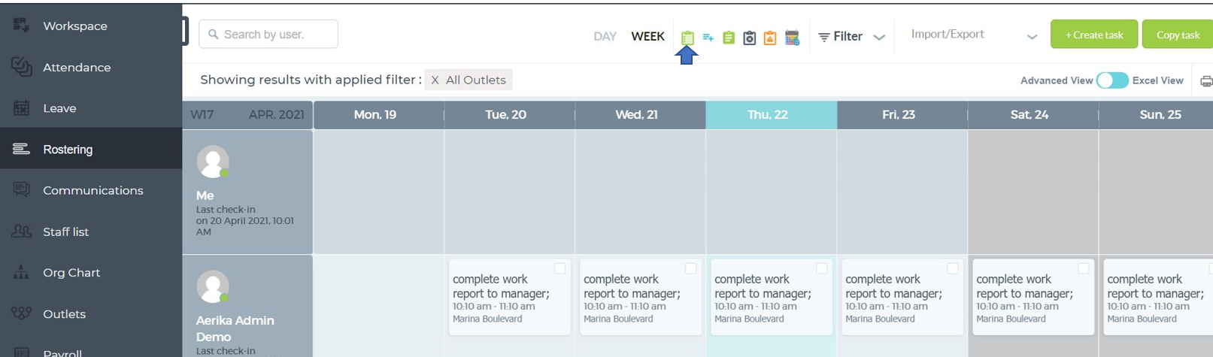Click the orange warning clipboard icon
The height and width of the screenshot is (357, 1213).
[x=770, y=38]
